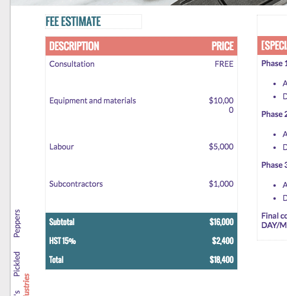The image size is (287, 296).
Task: Select the Equipment and materials text
Action: 92,100
